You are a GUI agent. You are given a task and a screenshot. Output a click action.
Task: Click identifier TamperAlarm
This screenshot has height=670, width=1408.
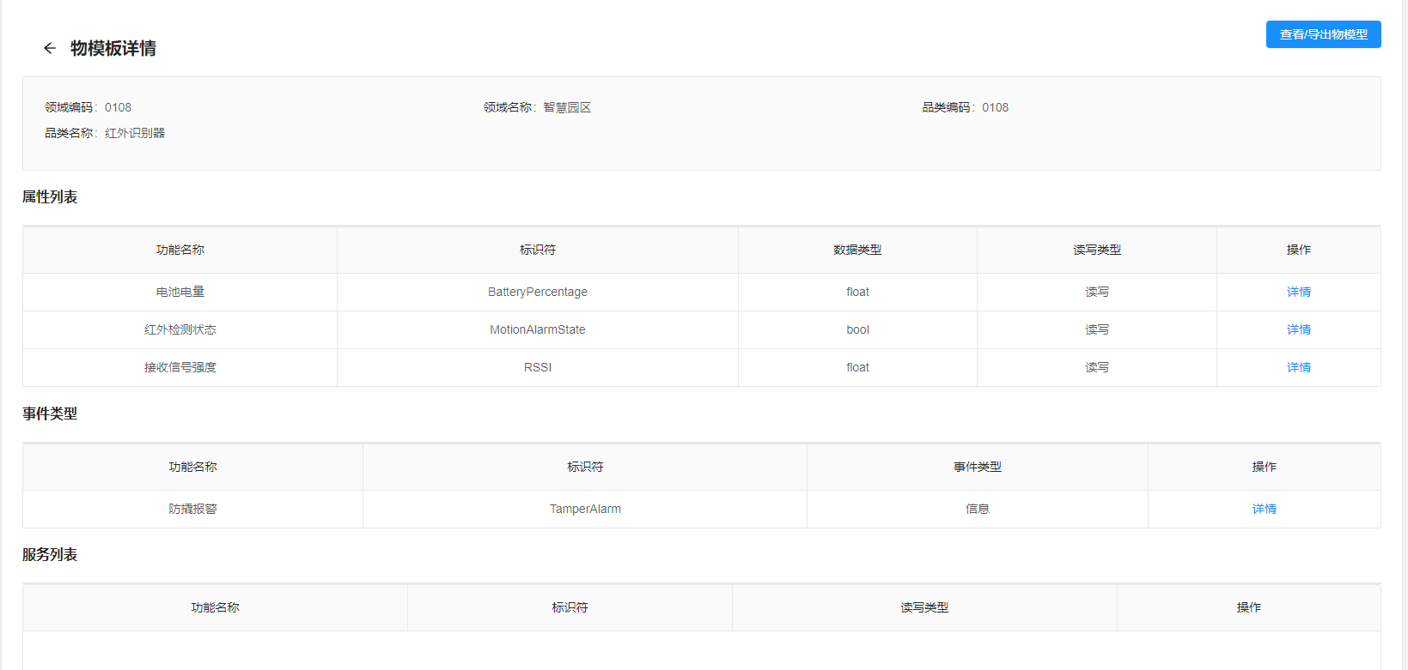click(x=585, y=509)
